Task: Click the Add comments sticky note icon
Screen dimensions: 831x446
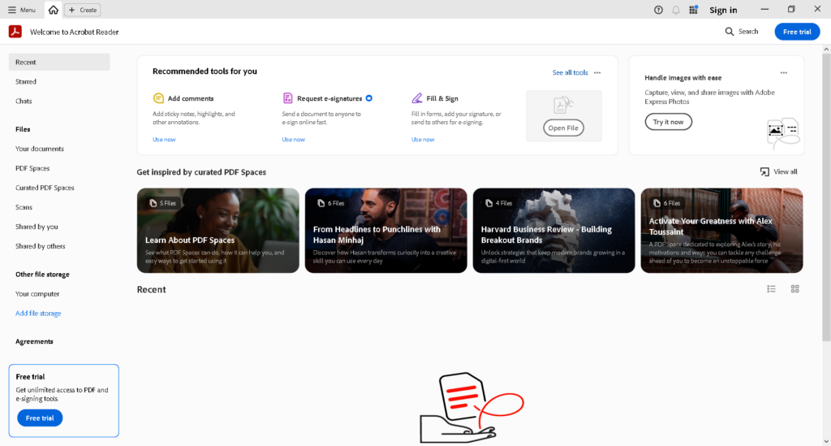Action: tap(158, 98)
